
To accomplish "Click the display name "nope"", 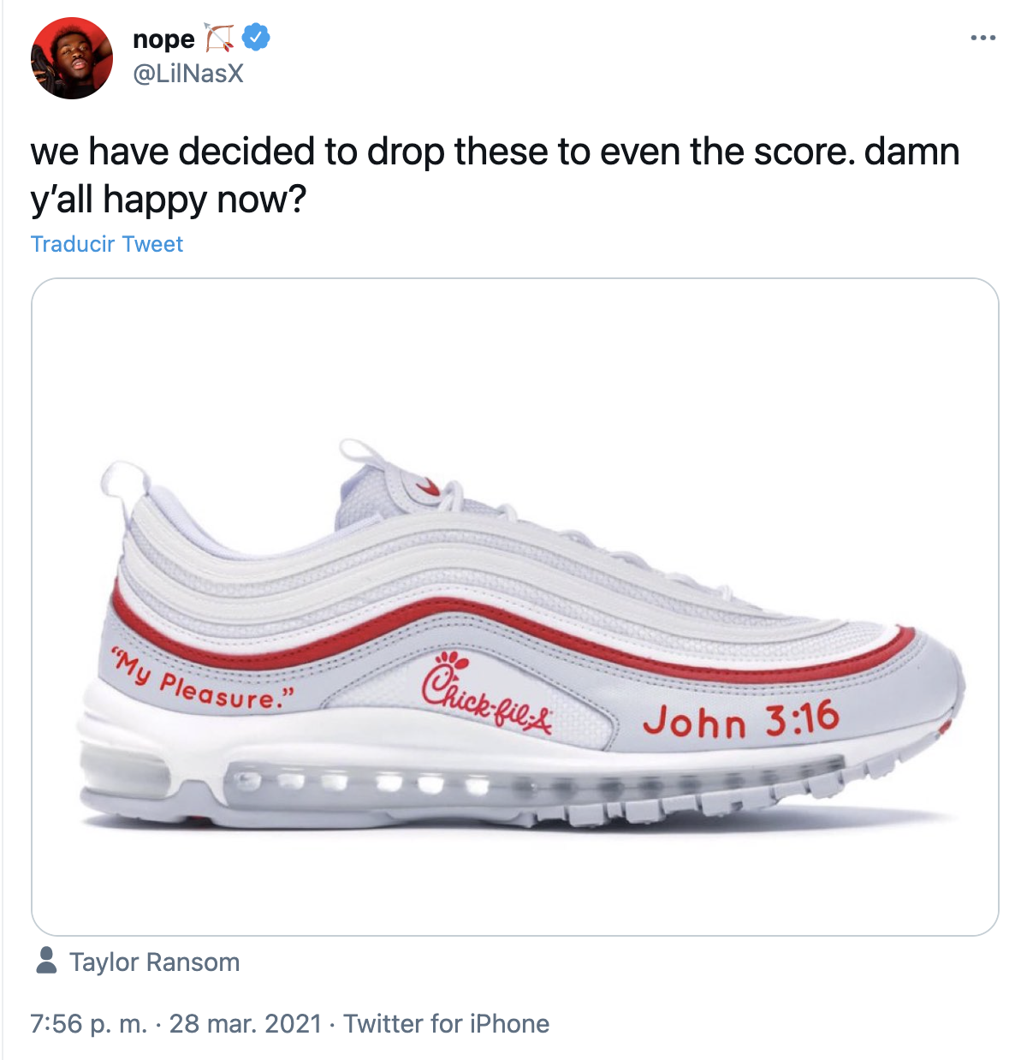I will click(x=163, y=39).
